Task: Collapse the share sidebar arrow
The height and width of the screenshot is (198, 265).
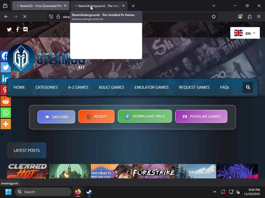Action: point(2,134)
